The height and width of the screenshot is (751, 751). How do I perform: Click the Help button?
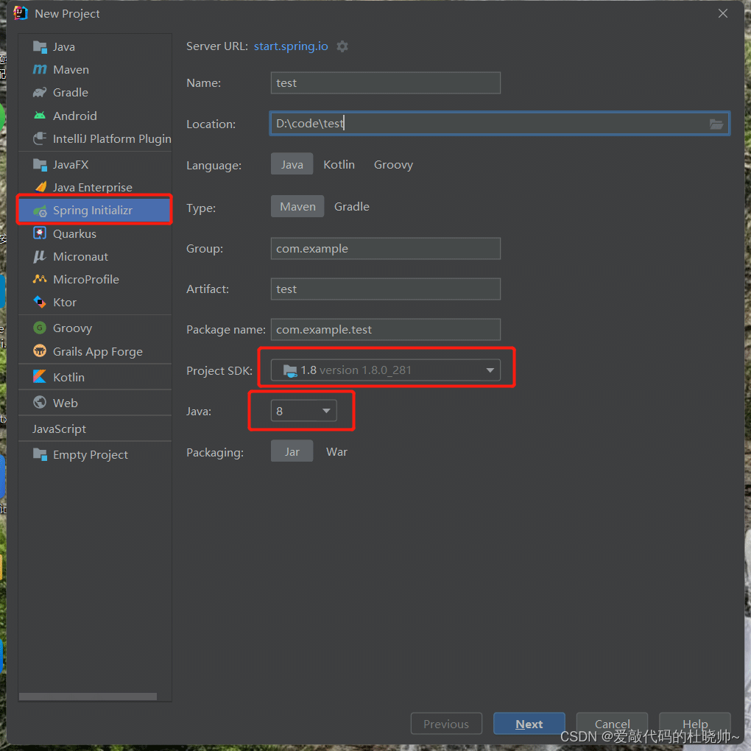pos(694,724)
